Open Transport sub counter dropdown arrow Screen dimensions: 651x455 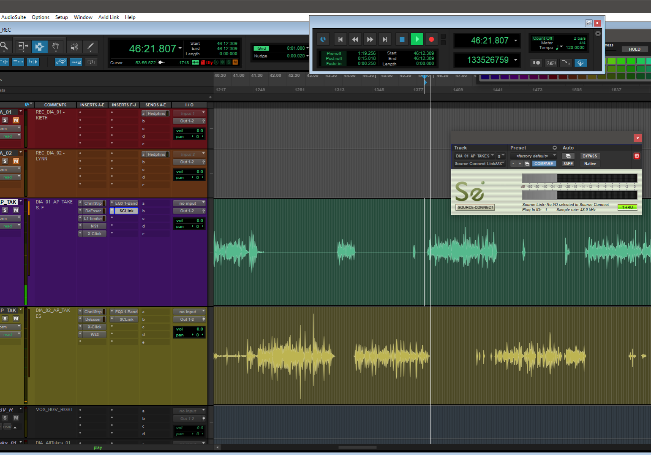[x=515, y=60]
